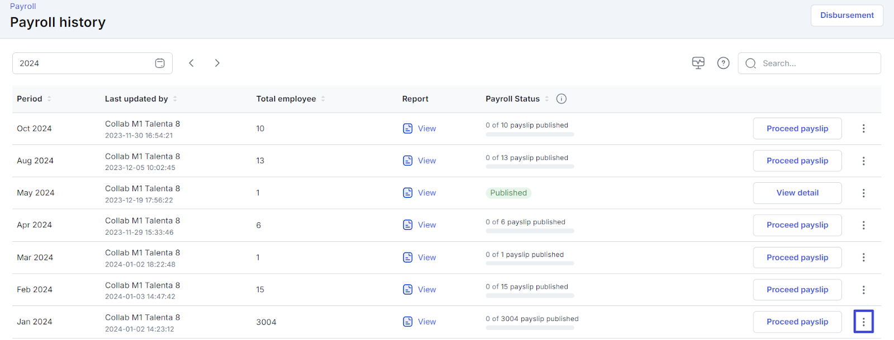This screenshot has height=340, width=894.
Task: View the Aug 2024 report
Action: [x=426, y=161]
